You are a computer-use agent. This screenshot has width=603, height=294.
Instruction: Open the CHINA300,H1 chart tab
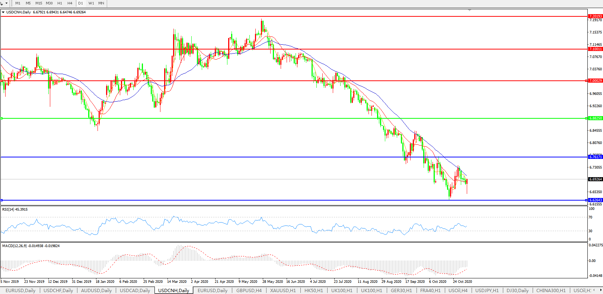pyautogui.click(x=551, y=290)
